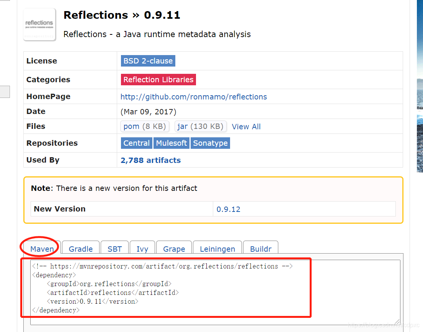The image size is (423, 332).
Task: Go to new version 0.9.12
Action: pos(228,209)
